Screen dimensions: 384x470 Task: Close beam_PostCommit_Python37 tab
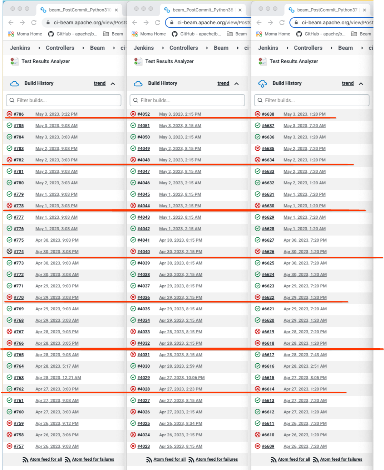[364, 10]
